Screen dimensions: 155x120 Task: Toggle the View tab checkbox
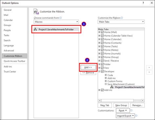click(102, 68)
